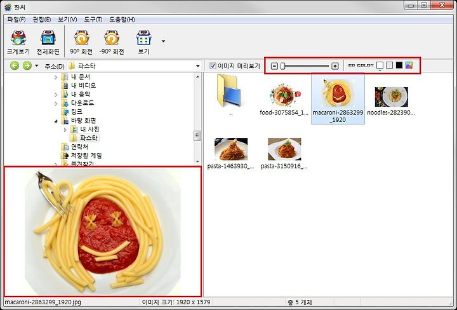Select 내 사진 folder icon in tree
The image size is (457, 310).
[x=74, y=129]
